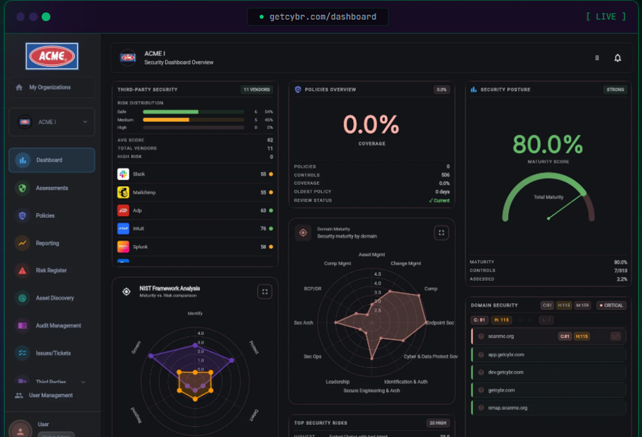The height and width of the screenshot is (437, 642).
Task: Click the Slack app icon
Action: click(123, 175)
